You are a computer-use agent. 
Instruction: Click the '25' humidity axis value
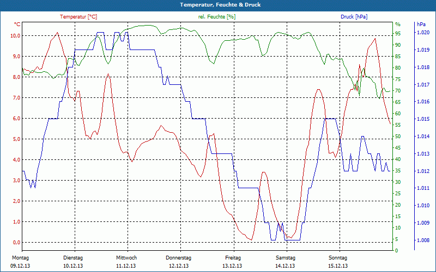pyautogui.click(x=398, y=194)
